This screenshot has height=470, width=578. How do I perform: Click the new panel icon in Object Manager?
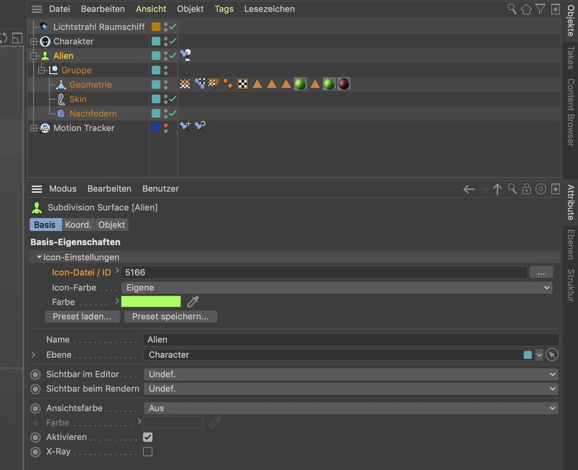tap(556, 9)
